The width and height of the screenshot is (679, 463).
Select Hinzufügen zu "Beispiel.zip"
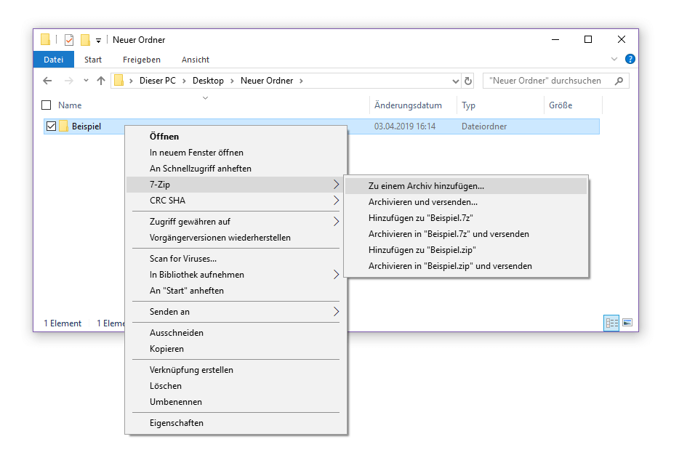[466, 250]
